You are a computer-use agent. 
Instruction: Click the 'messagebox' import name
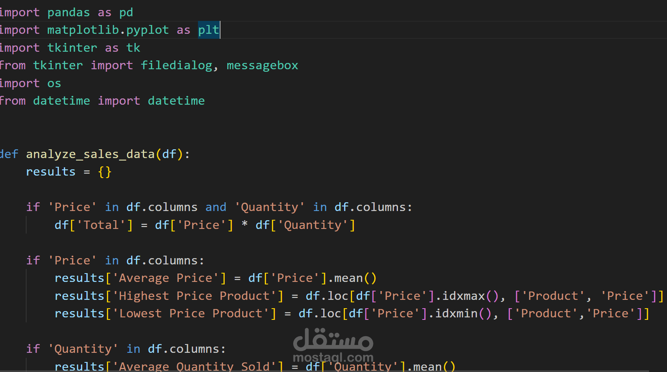point(262,65)
